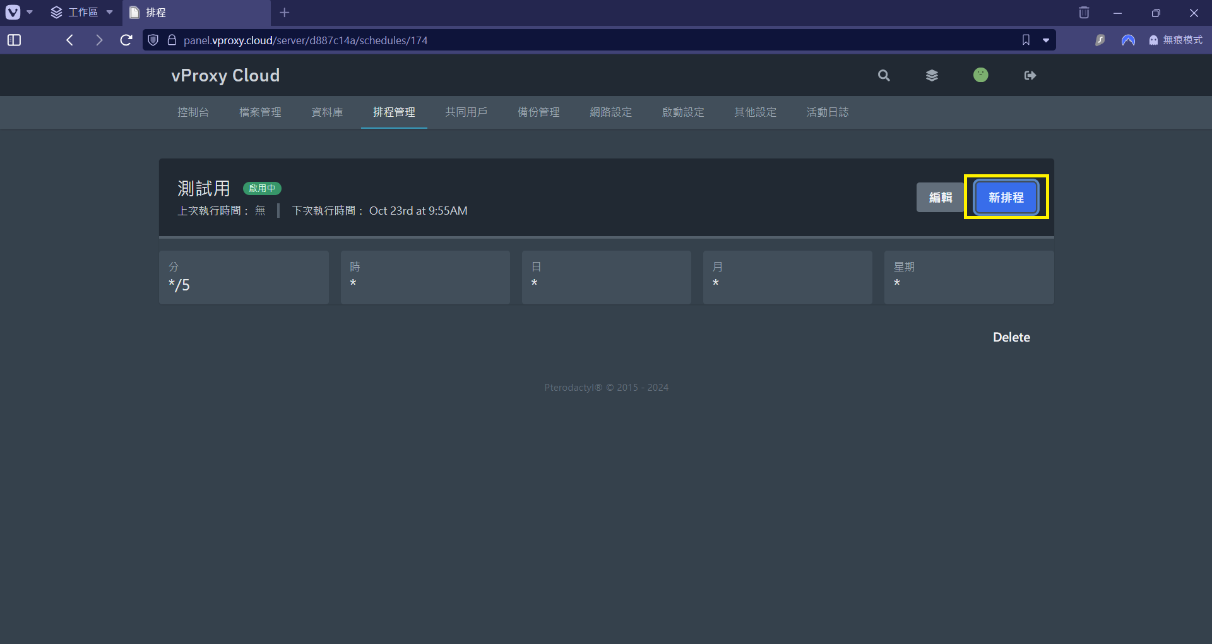Expand the 工作區 workspaces dropdown

[x=81, y=13]
